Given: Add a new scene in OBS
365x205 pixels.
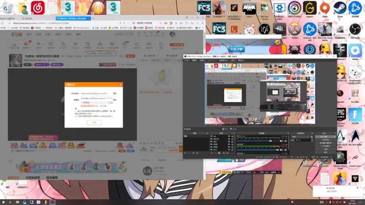Looking at the screenshot, I should (185, 153).
